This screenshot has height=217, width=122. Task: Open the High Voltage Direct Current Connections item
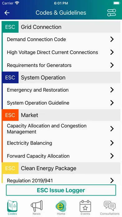pyautogui.click(x=62, y=52)
